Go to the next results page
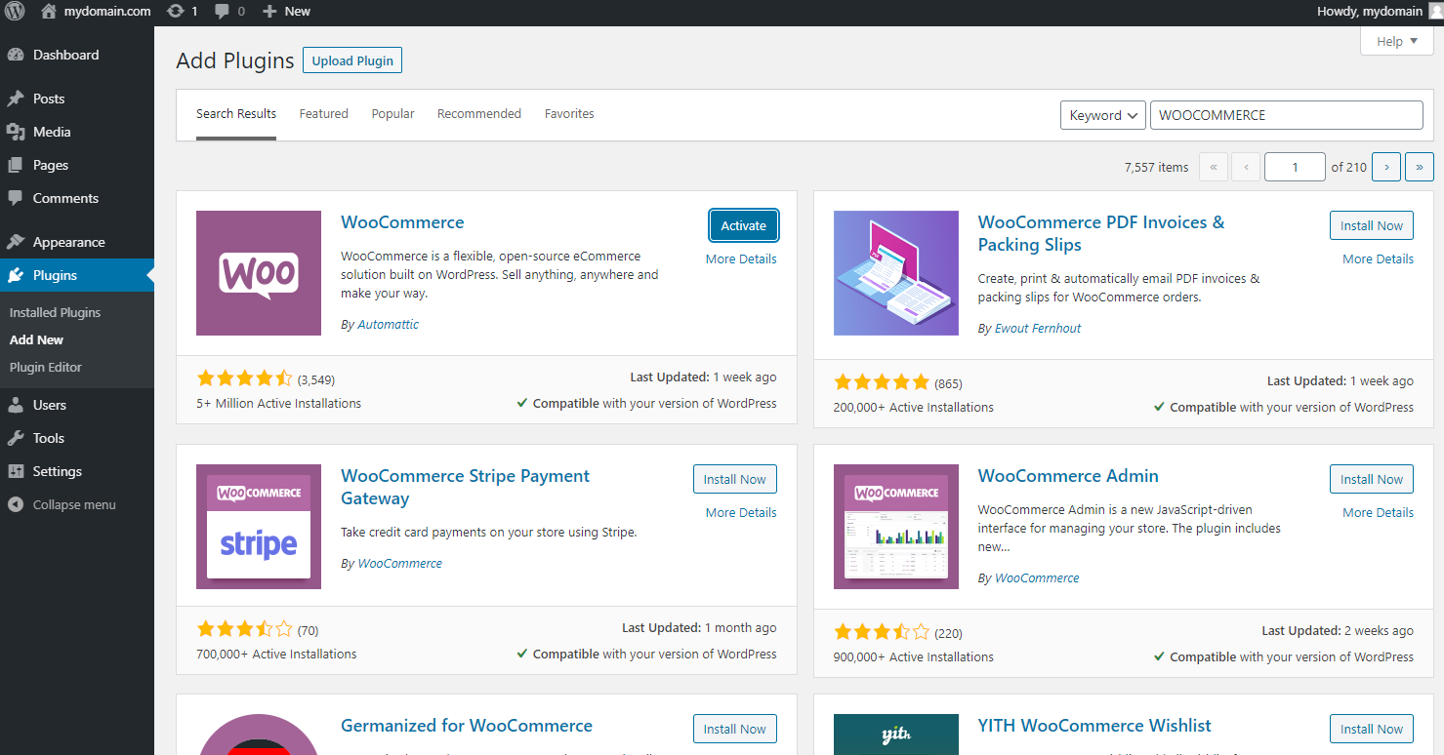1444x755 pixels. pos(1386,167)
